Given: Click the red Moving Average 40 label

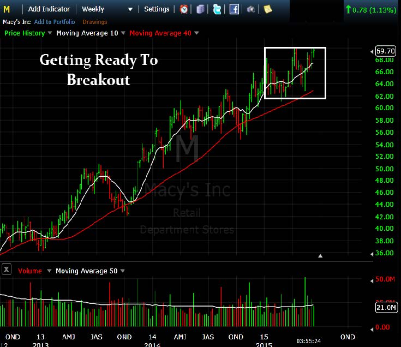Looking at the screenshot, I should pos(160,33).
